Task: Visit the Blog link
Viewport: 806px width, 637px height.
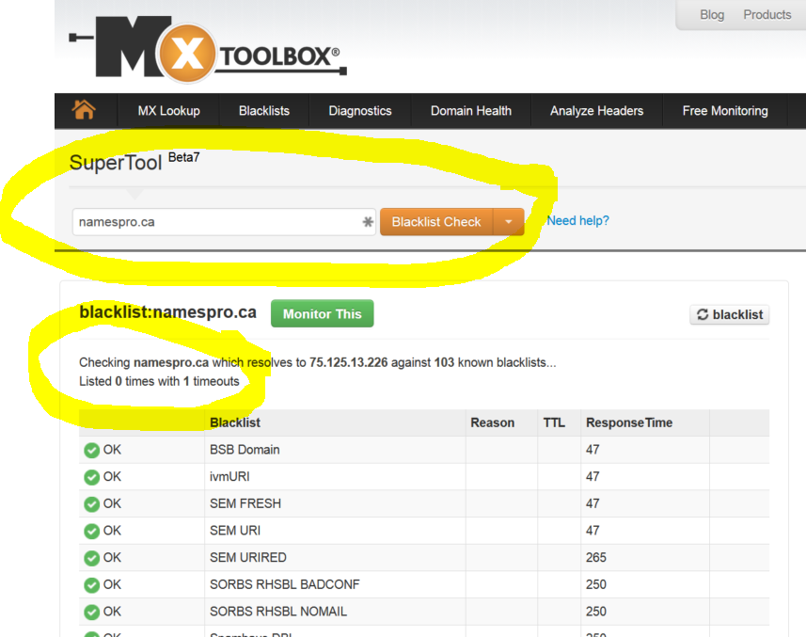Action: [712, 14]
